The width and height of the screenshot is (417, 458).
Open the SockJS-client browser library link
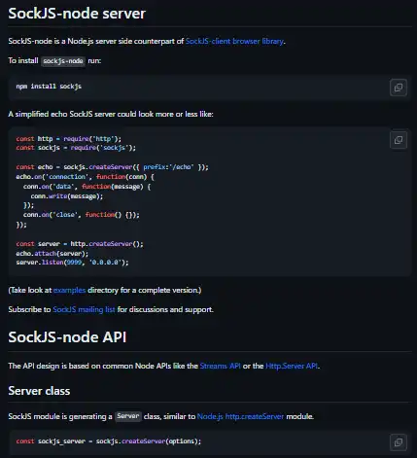(x=235, y=41)
